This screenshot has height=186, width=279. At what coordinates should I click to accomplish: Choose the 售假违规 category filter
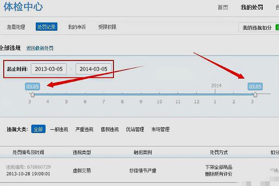[x=109, y=129]
